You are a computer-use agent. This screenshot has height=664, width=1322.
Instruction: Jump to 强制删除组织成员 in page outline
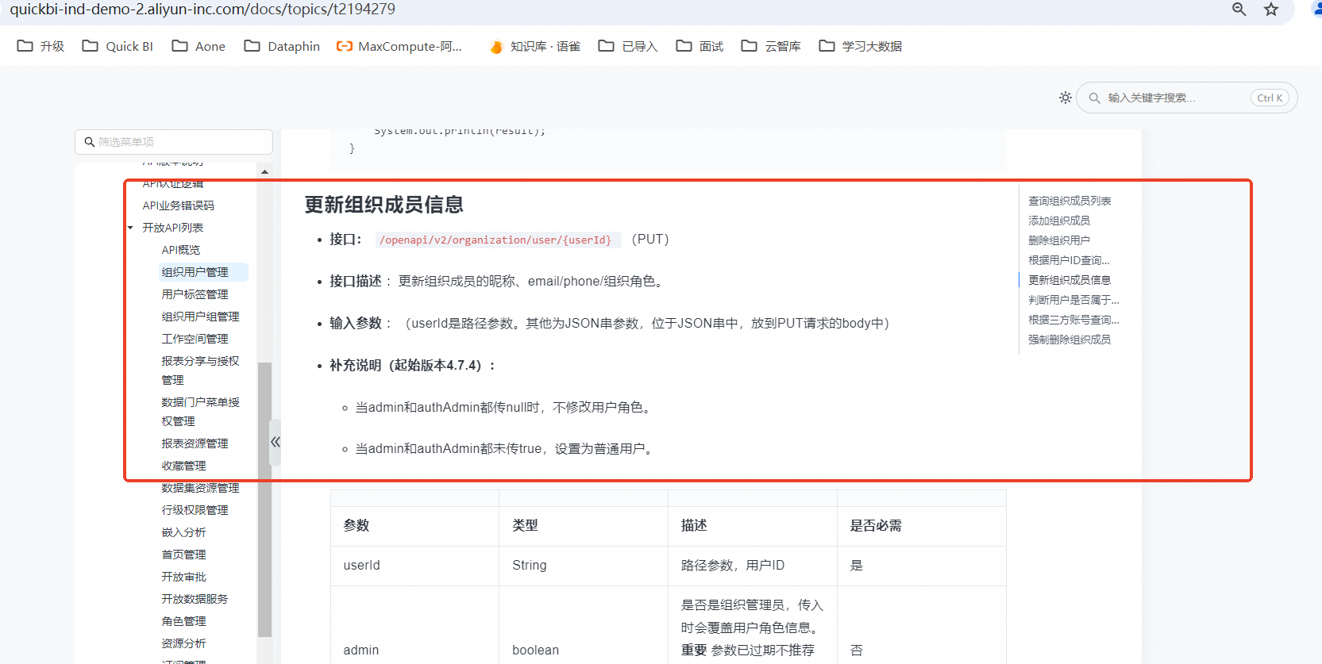pos(1070,340)
